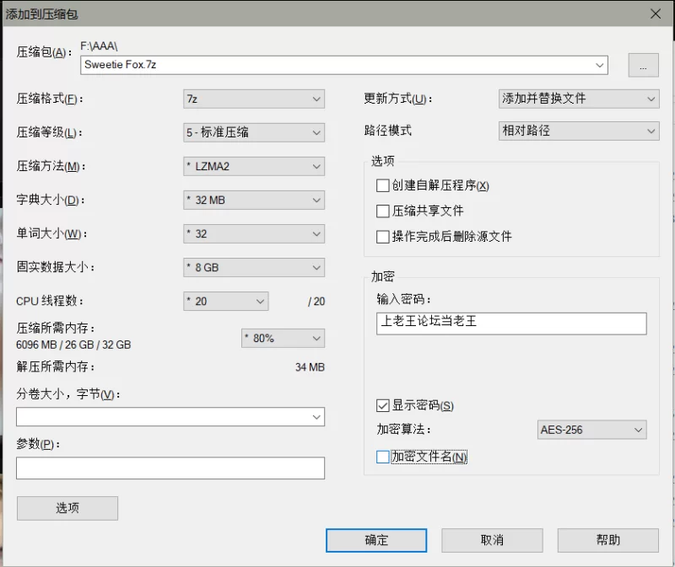Open the LZMA2 compression method dropdown
Screen dimensions: 675x567
pyautogui.click(x=254, y=166)
